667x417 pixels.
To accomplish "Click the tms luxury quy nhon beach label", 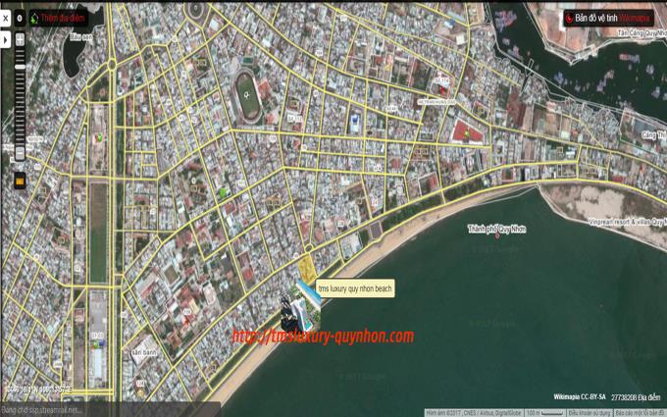I will [354, 288].
